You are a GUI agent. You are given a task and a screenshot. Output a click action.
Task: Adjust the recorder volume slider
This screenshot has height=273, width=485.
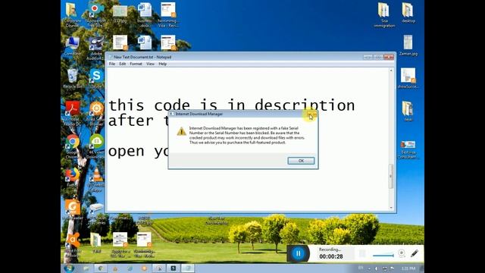pyautogui.click(x=383, y=256)
